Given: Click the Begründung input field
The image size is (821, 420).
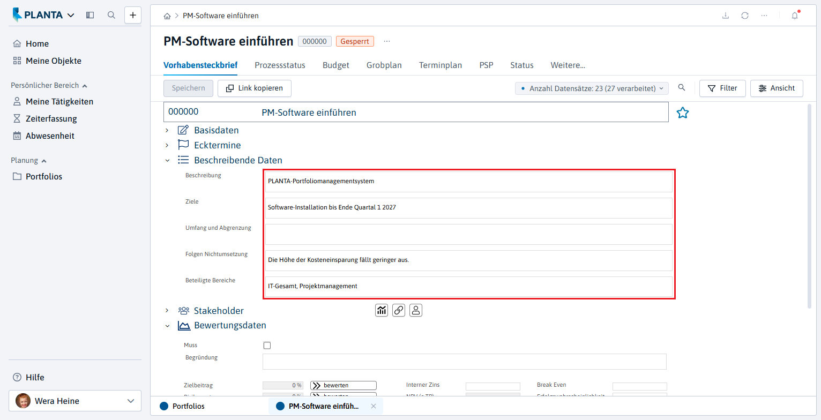Looking at the screenshot, I should (x=465, y=362).
